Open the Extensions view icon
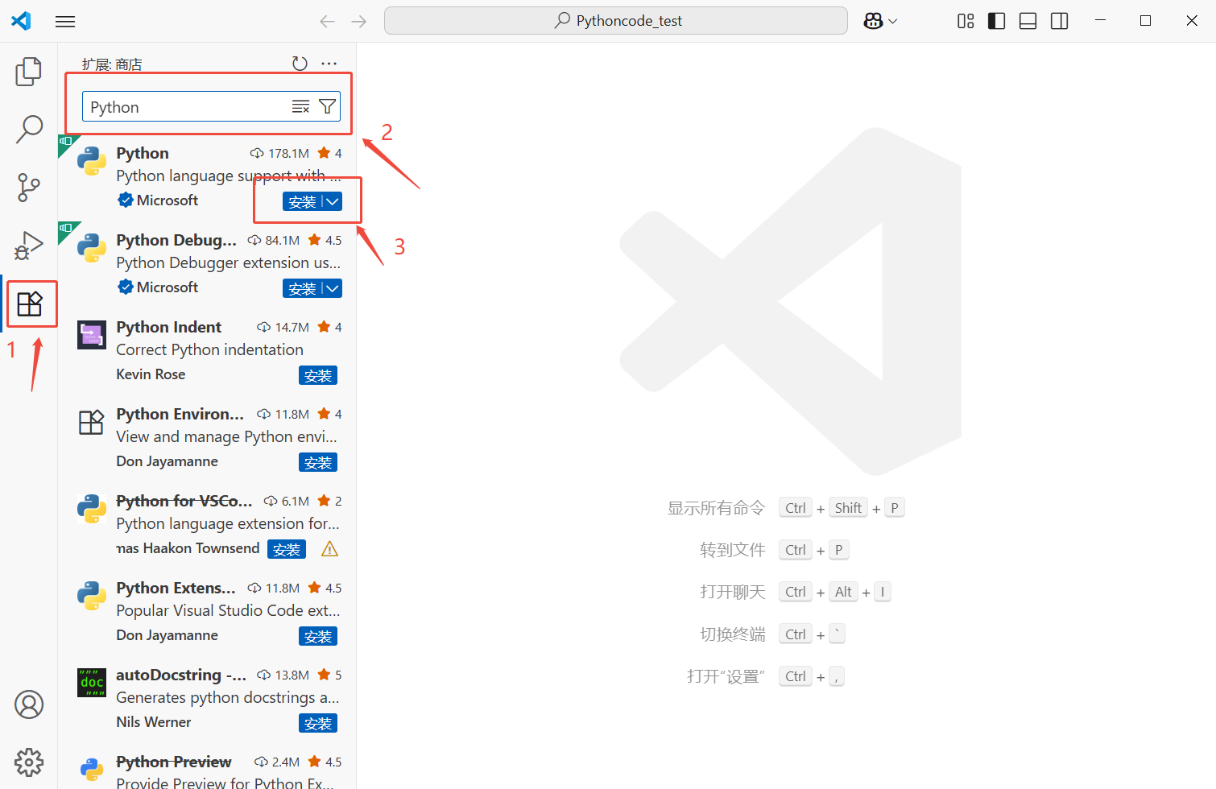The height and width of the screenshot is (789, 1216). coord(30,304)
